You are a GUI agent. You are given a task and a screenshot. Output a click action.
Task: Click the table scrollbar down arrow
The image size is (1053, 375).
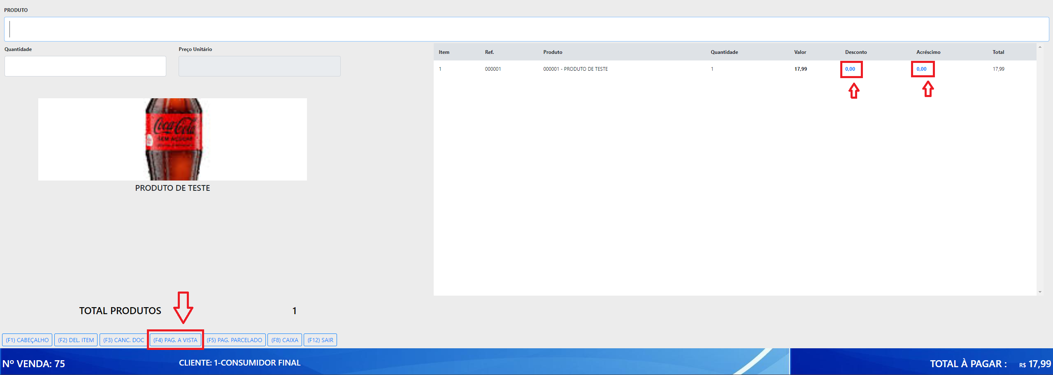tap(1040, 292)
